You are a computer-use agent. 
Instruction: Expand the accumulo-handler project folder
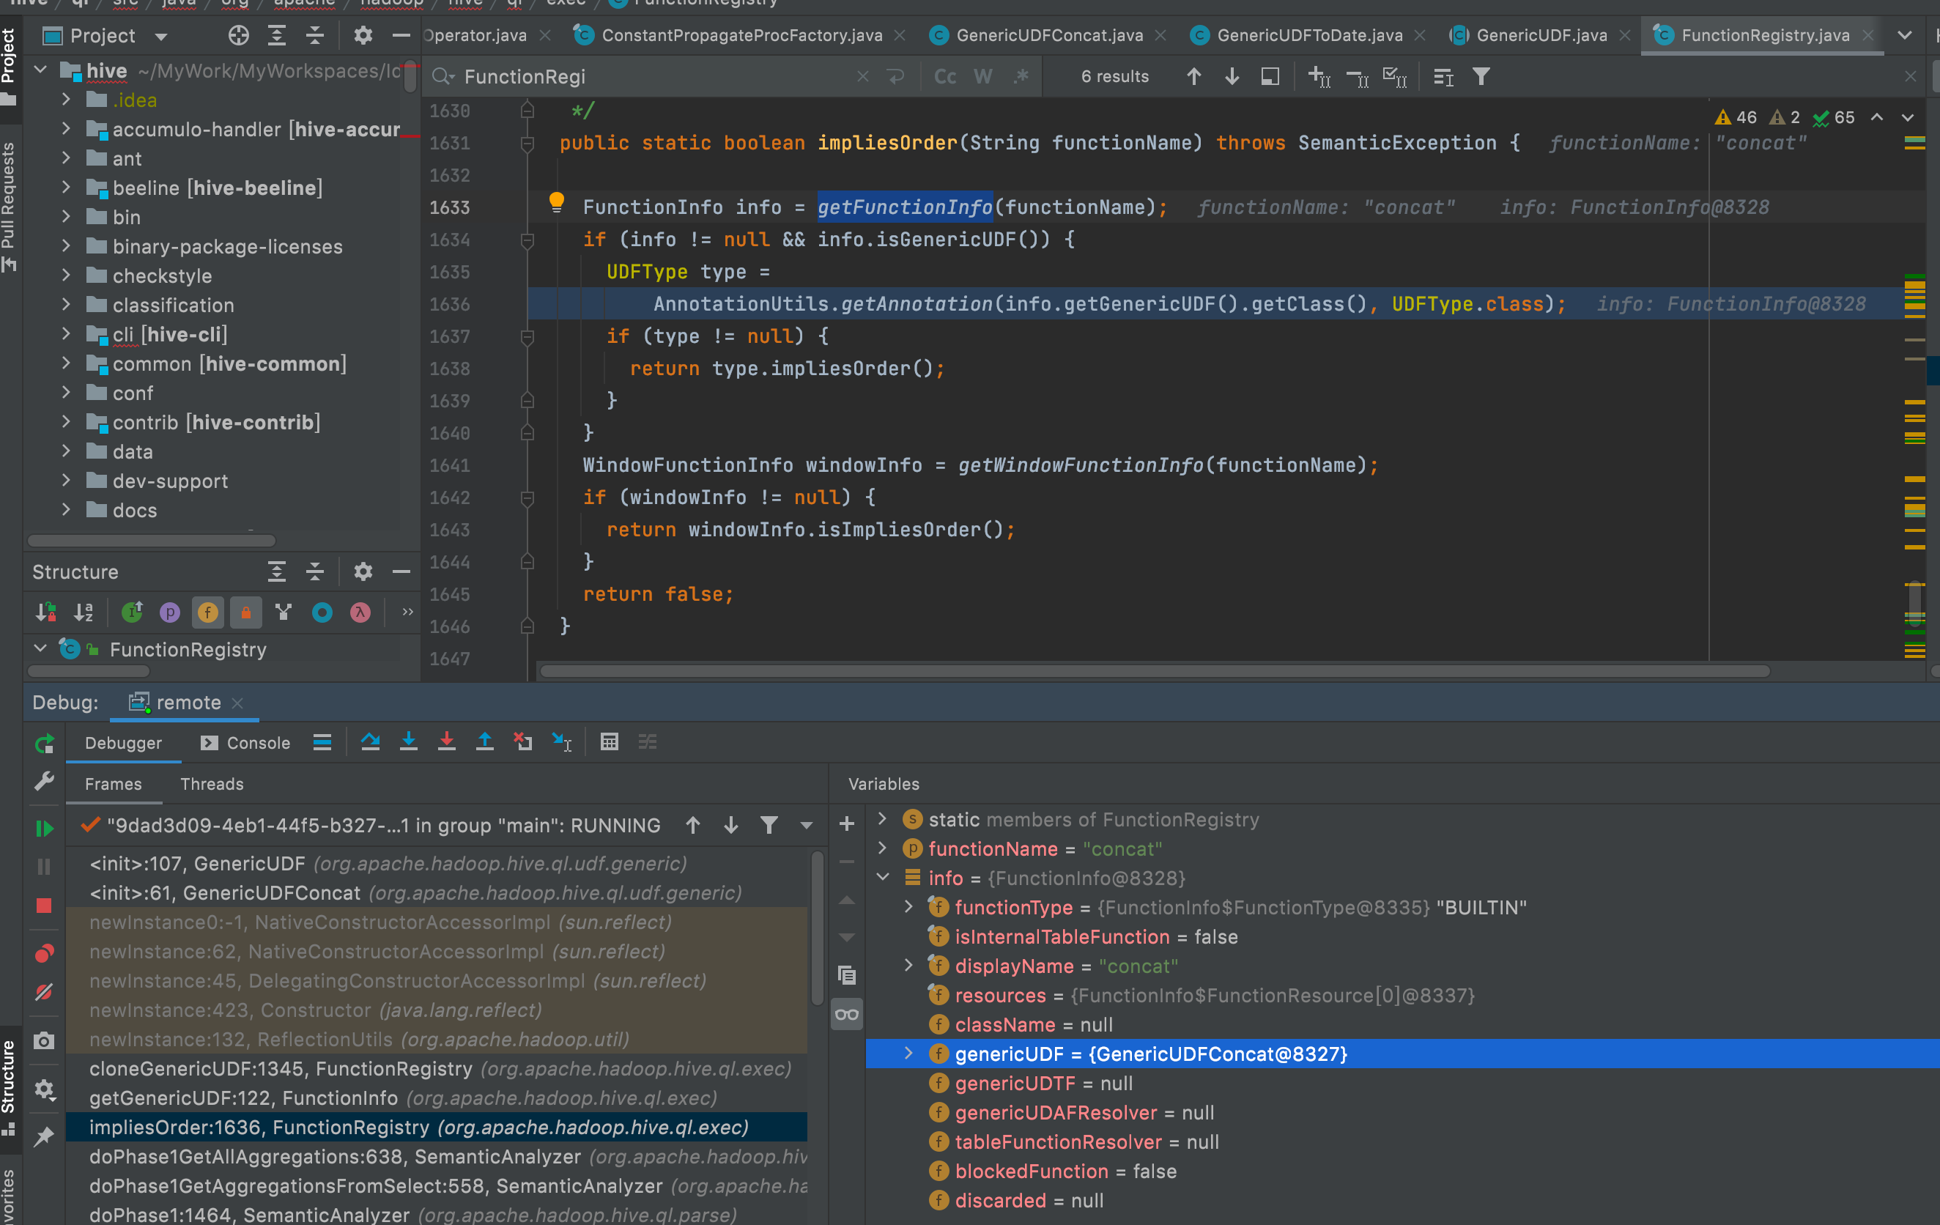coord(66,129)
